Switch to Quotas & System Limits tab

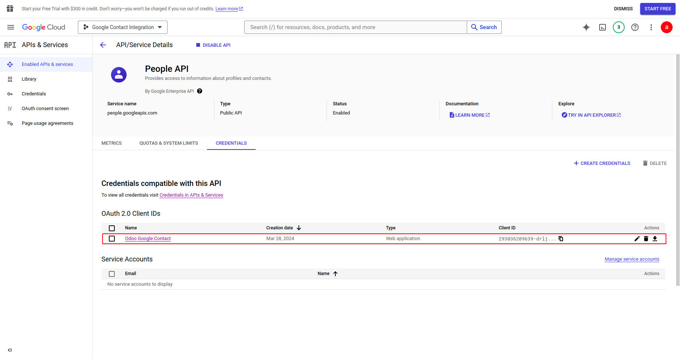[169, 143]
